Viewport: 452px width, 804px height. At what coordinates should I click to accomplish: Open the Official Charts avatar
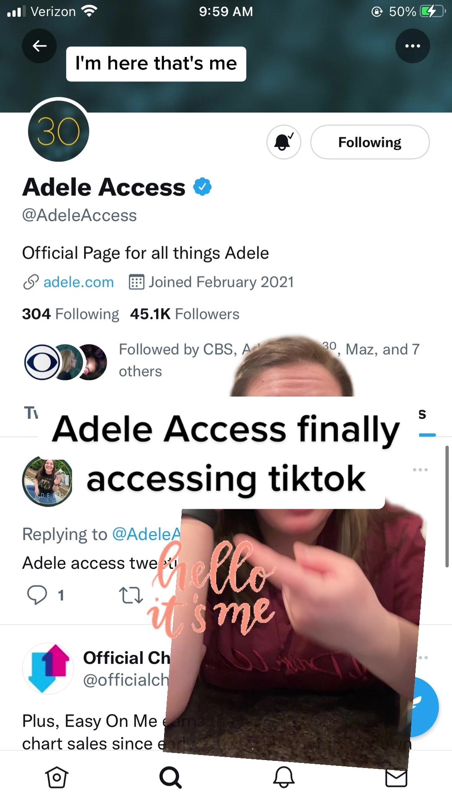48,668
